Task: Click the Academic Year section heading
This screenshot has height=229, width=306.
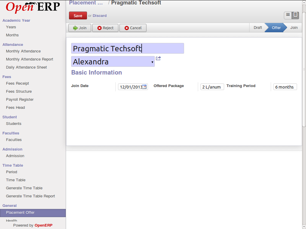Action: pyautogui.click(x=16, y=21)
